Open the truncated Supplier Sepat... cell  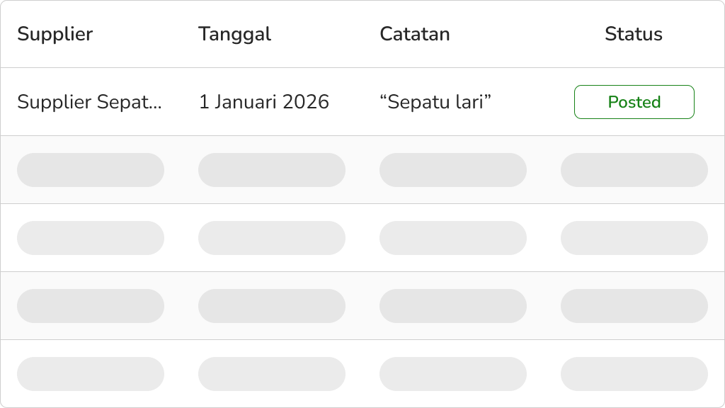(x=90, y=102)
